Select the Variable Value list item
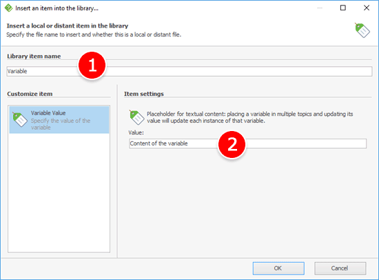379x280 pixels. coord(59,120)
